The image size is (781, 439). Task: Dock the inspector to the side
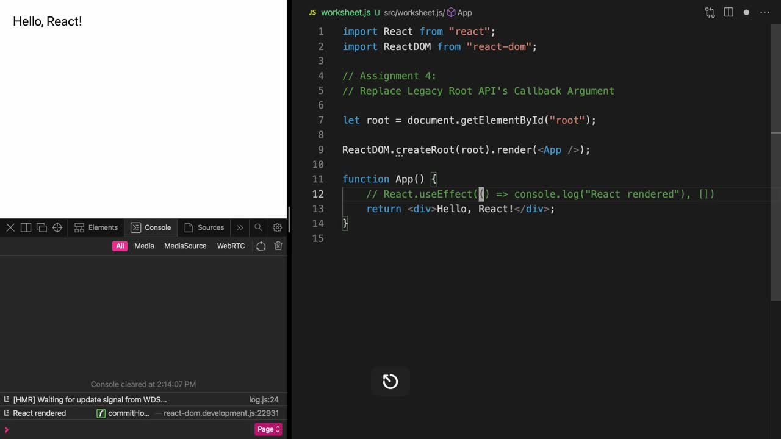26,227
